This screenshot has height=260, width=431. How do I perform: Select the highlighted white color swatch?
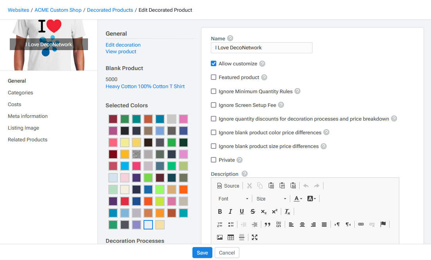click(x=148, y=225)
